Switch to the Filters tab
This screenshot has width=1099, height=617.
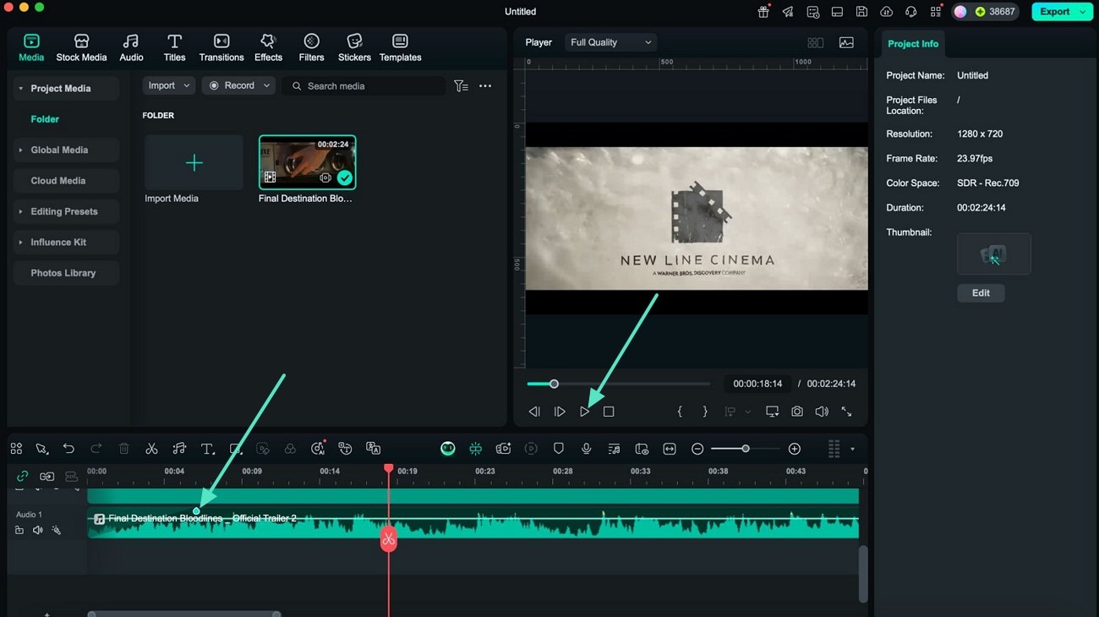tap(311, 48)
